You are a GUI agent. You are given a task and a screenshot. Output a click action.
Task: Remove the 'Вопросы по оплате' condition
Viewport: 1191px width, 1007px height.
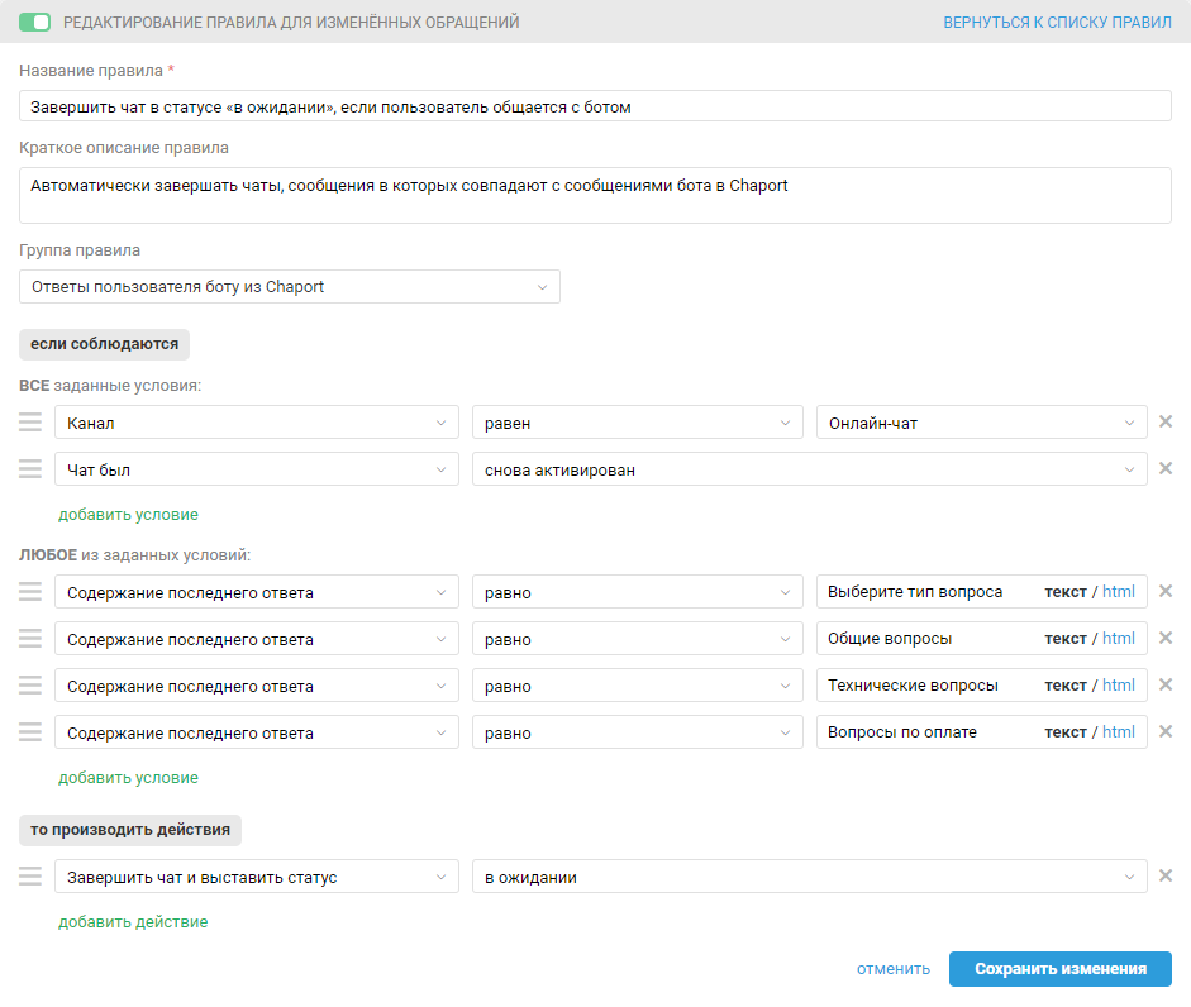[1165, 732]
